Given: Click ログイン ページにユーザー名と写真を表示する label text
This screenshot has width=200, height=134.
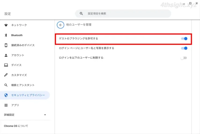Looking at the screenshot, I should point(87,48).
